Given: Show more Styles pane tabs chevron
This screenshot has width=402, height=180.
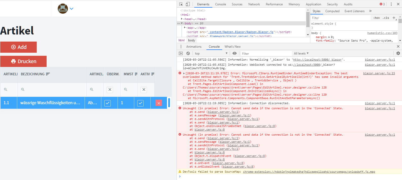Looking at the screenshot, I should [x=370, y=11].
